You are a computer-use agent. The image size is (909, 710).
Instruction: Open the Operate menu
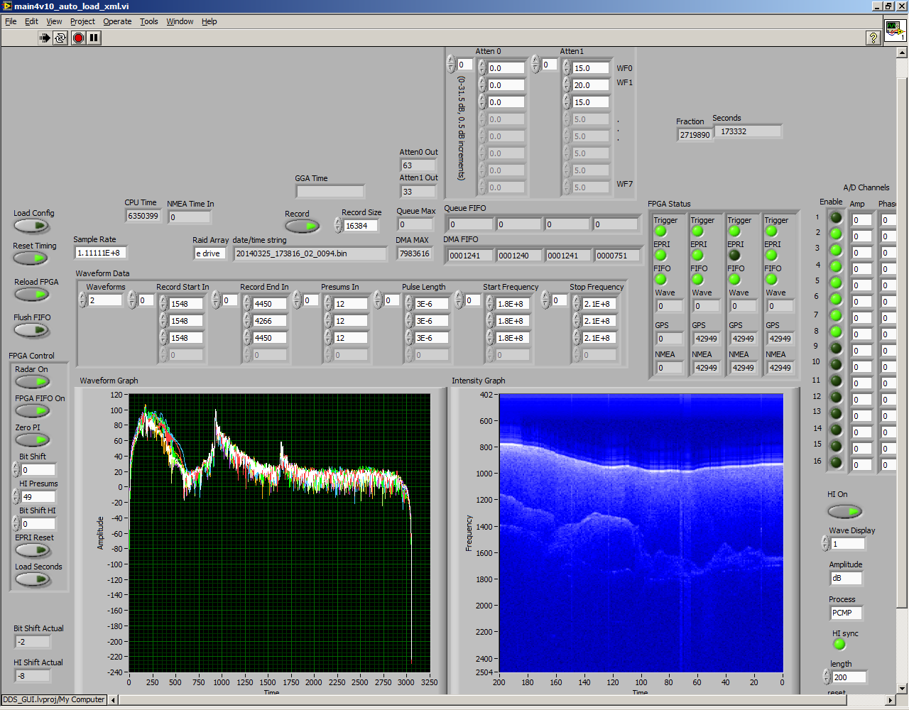pyautogui.click(x=117, y=21)
